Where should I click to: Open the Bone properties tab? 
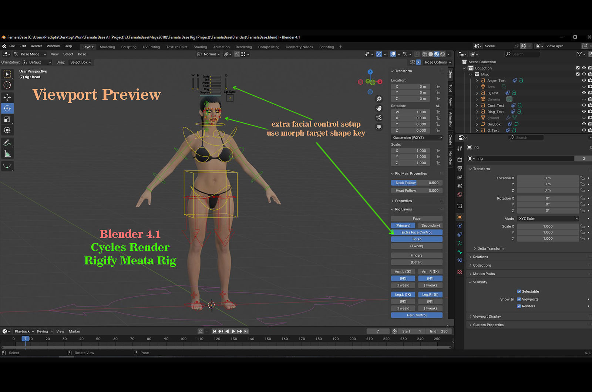pos(460,252)
